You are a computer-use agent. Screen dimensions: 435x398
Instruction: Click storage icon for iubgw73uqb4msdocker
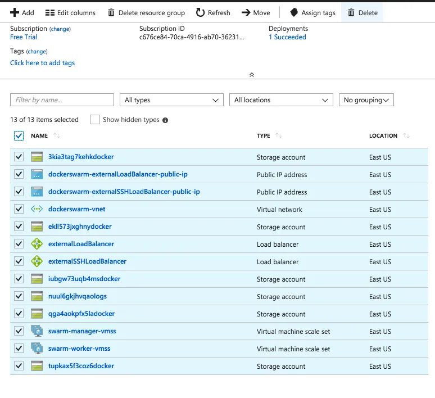[37, 279]
